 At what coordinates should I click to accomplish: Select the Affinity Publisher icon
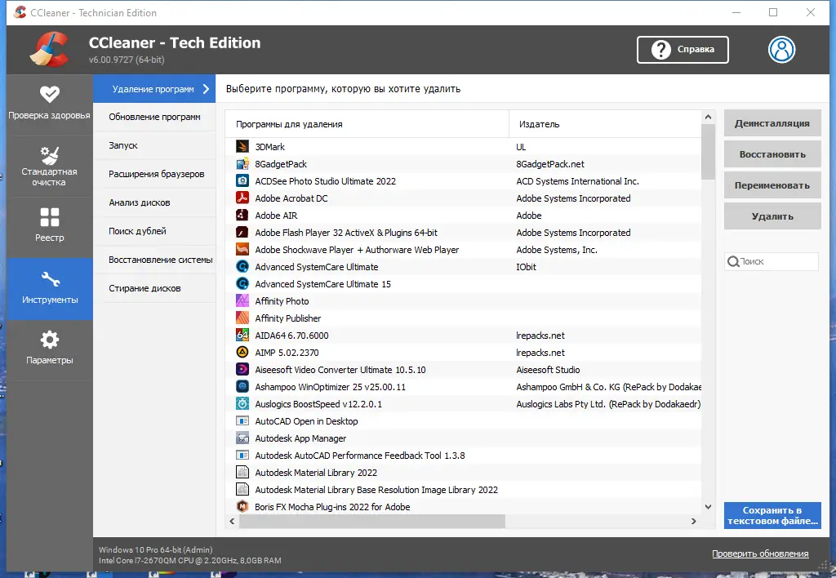pyautogui.click(x=242, y=318)
